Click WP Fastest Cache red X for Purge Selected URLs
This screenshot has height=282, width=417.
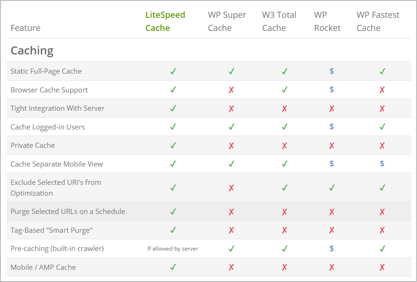382,212
